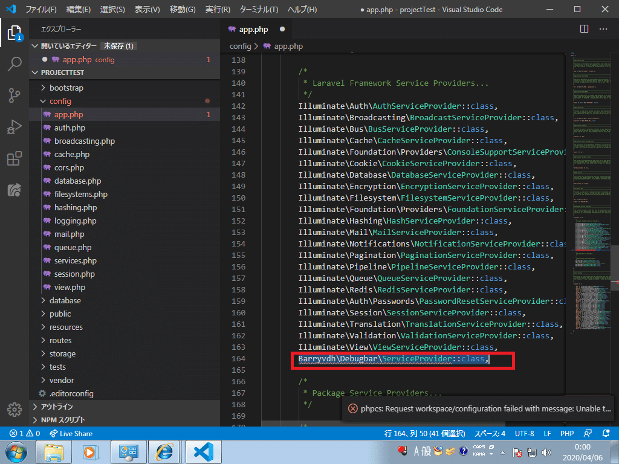619x464 pixels.
Task: Click the unsaved dot on app.php tab
Action: pyautogui.click(x=282, y=29)
